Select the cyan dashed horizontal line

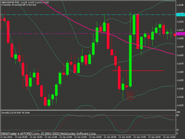88,15
